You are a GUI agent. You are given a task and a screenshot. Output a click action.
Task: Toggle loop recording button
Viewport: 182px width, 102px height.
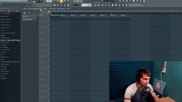pos(68,1)
